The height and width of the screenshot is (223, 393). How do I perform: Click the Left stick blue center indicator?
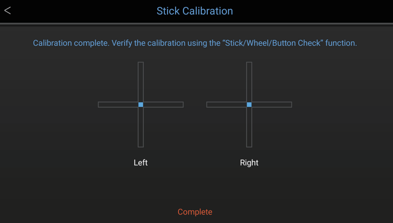pos(141,105)
